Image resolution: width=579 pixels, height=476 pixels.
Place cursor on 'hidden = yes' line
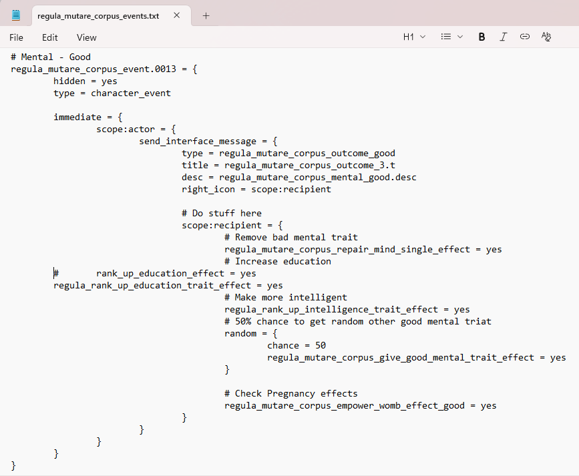click(85, 81)
